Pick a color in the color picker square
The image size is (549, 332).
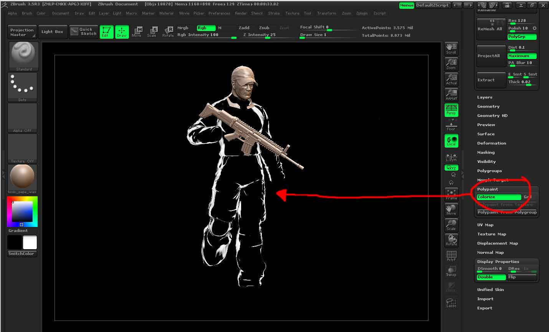pos(22,211)
